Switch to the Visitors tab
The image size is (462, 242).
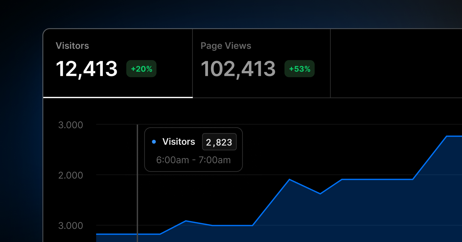(118, 63)
